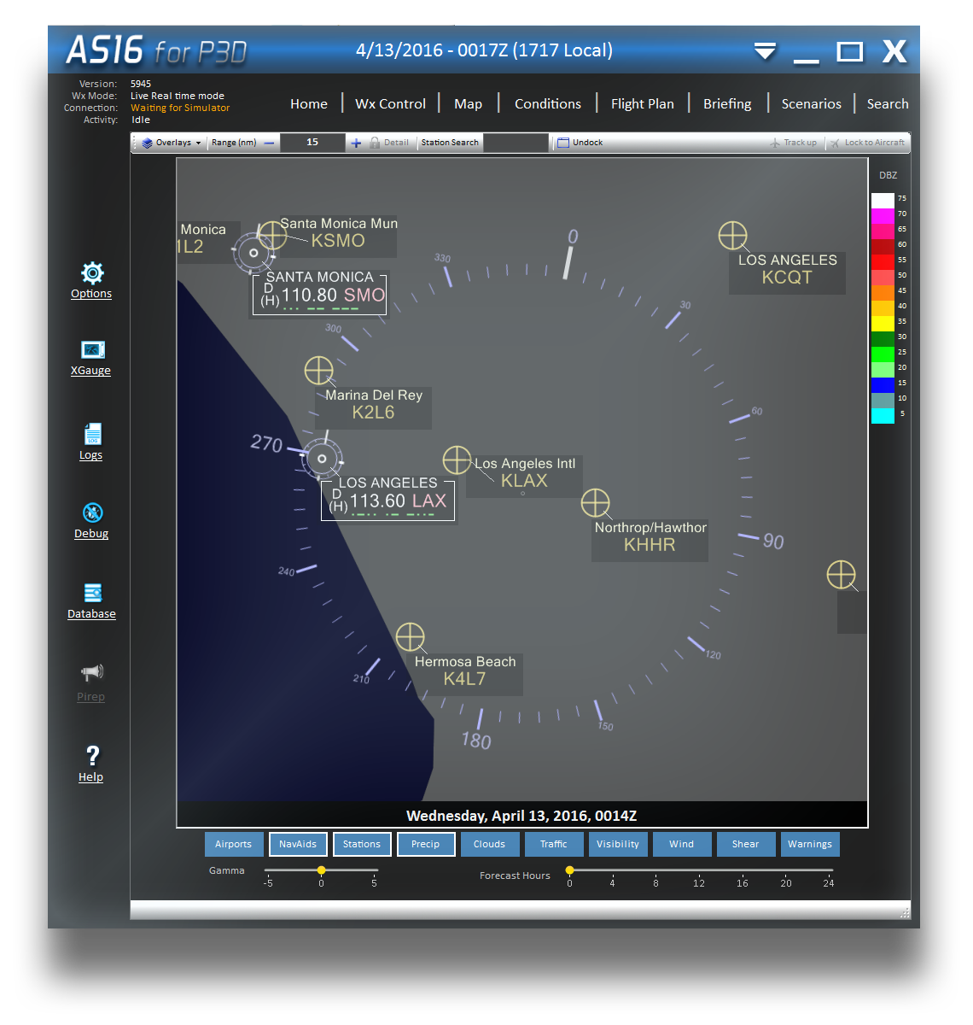Toggle the Stations overlay
Screen dimensions: 973x1025
pyautogui.click(x=362, y=844)
